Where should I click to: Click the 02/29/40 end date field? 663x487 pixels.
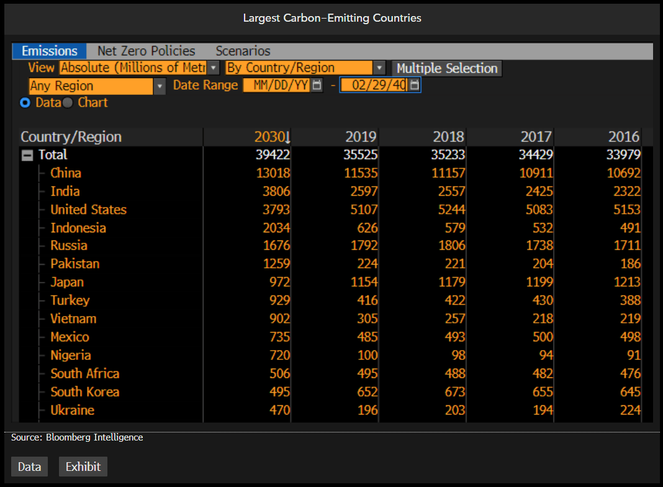374,86
